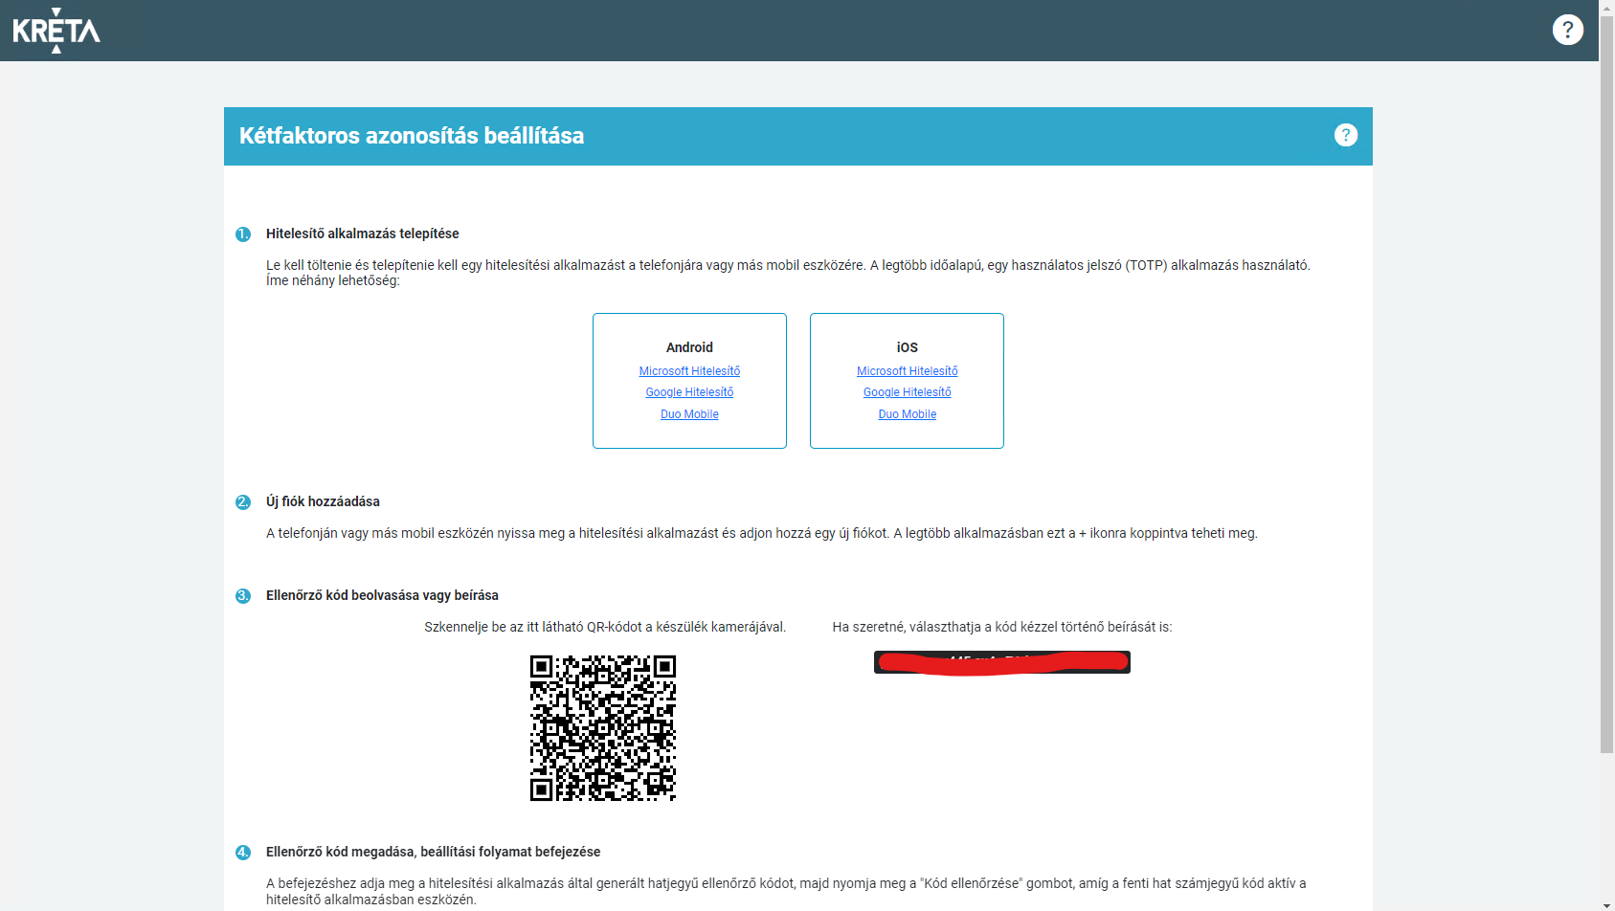This screenshot has width=1615, height=911.
Task: Click text "Szkennelje be az itt látható QR-kódot"
Action: click(533, 627)
